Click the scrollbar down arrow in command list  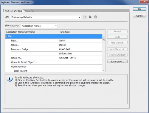click(x=104, y=70)
